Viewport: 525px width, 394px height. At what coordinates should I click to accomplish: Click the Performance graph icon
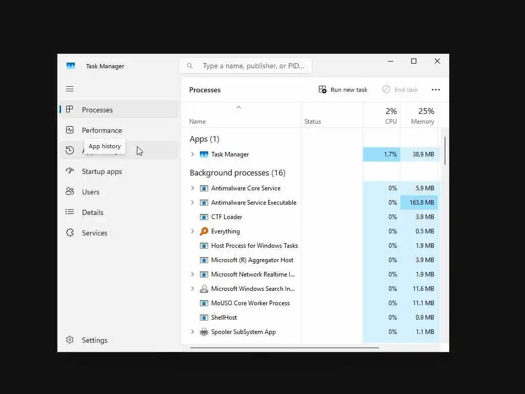(70, 130)
